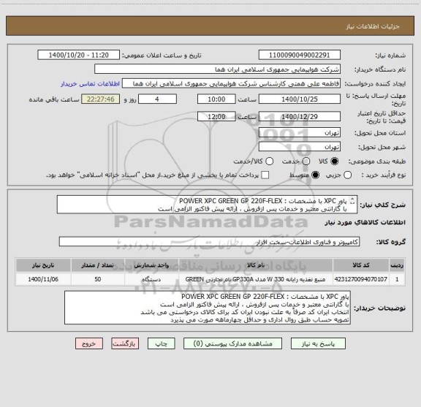Click the جزئیات اطلاعات نیاز header title
Image resolution: width=421 pixels, height=407 pixels.
click(x=373, y=26)
